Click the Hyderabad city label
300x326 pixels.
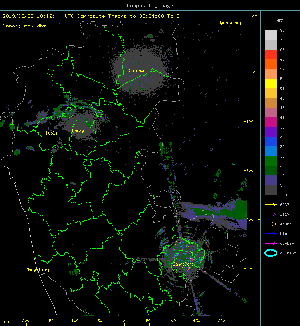pyautogui.click(x=230, y=23)
